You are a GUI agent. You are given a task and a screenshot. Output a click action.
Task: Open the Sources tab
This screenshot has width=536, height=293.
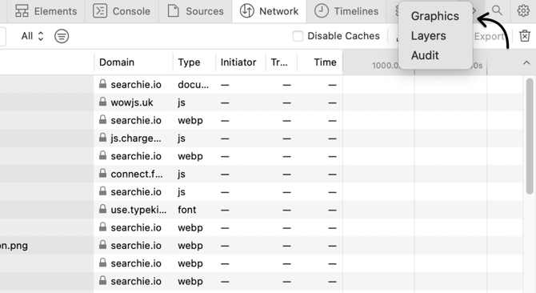[195, 11]
